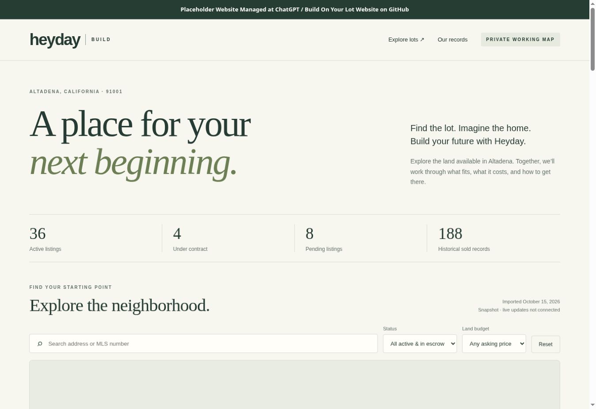Click the 8 Pending listings stat
The width and height of the screenshot is (596, 409).
pos(324,239)
